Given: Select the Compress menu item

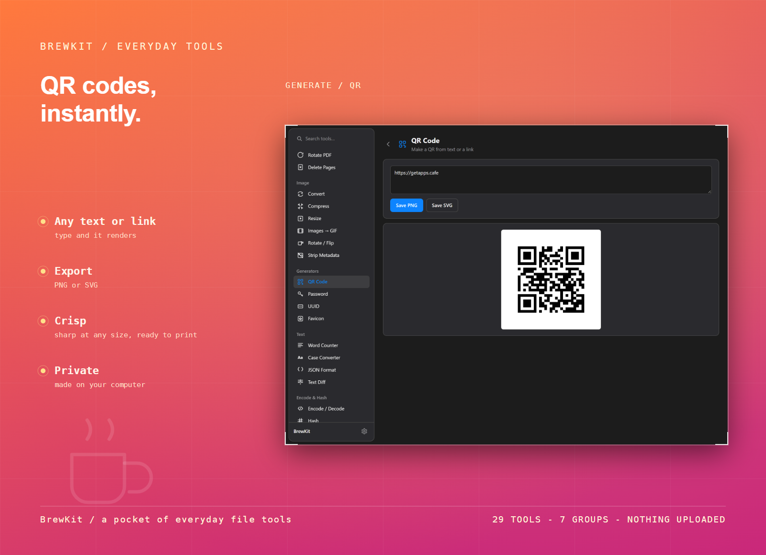Looking at the screenshot, I should pyautogui.click(x=331, y=206).
